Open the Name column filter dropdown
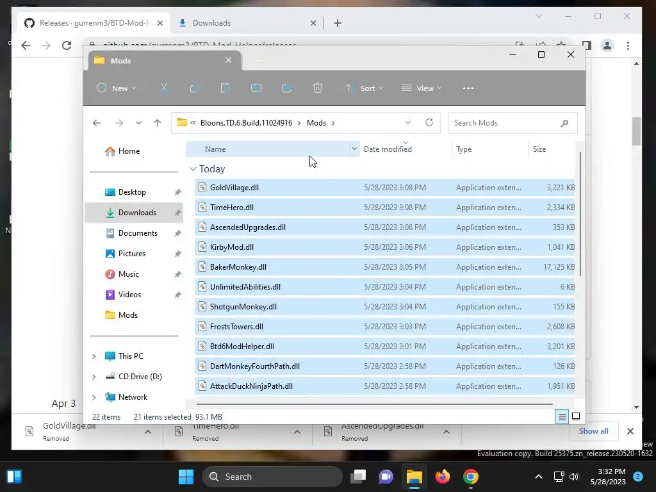The height and width of the screenshot is (492, 656). tap(354, 149)
